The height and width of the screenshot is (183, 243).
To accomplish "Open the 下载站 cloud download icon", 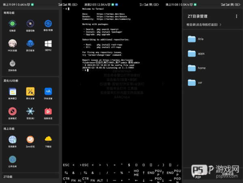I will [48, 139].
